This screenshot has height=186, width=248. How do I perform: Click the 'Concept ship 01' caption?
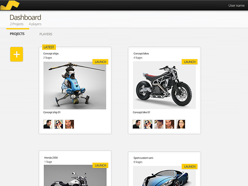[x=52, y=112]
